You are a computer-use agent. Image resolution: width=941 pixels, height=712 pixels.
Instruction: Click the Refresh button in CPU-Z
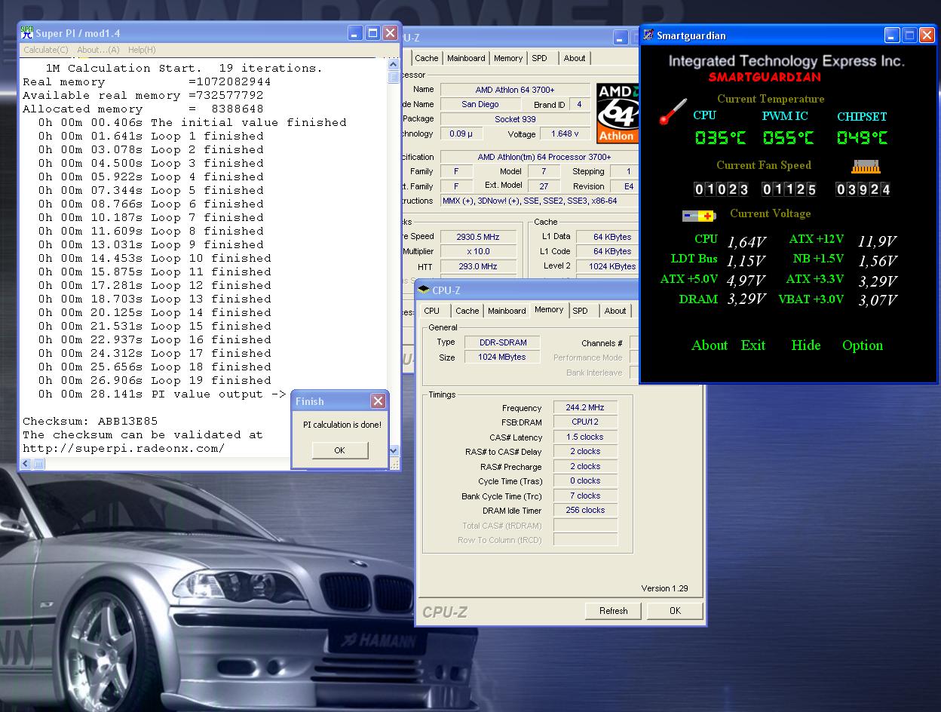[x=613, y=611]
